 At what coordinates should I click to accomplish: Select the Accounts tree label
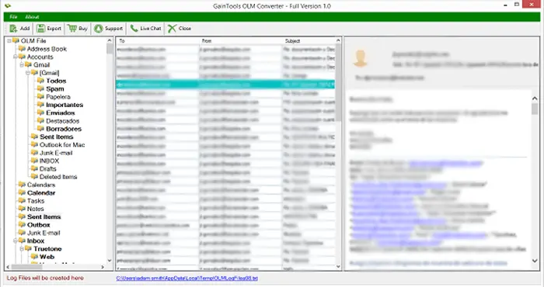[x=40, y=57]
